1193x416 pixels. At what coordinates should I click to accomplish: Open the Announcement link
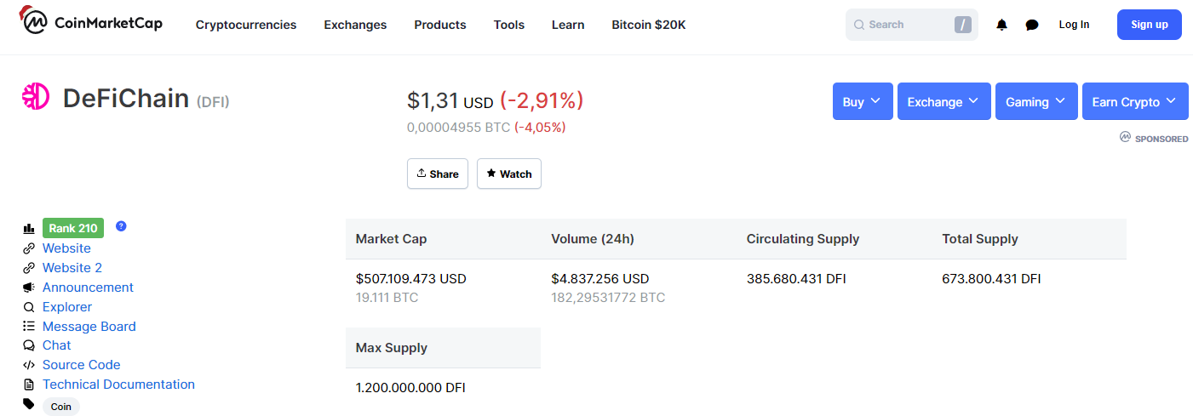pos(88,288)
